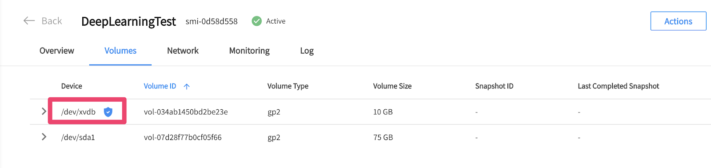Switch to the Overview tab

coord(57,51)
